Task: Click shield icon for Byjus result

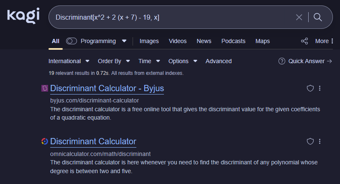Action: (310, 88)
